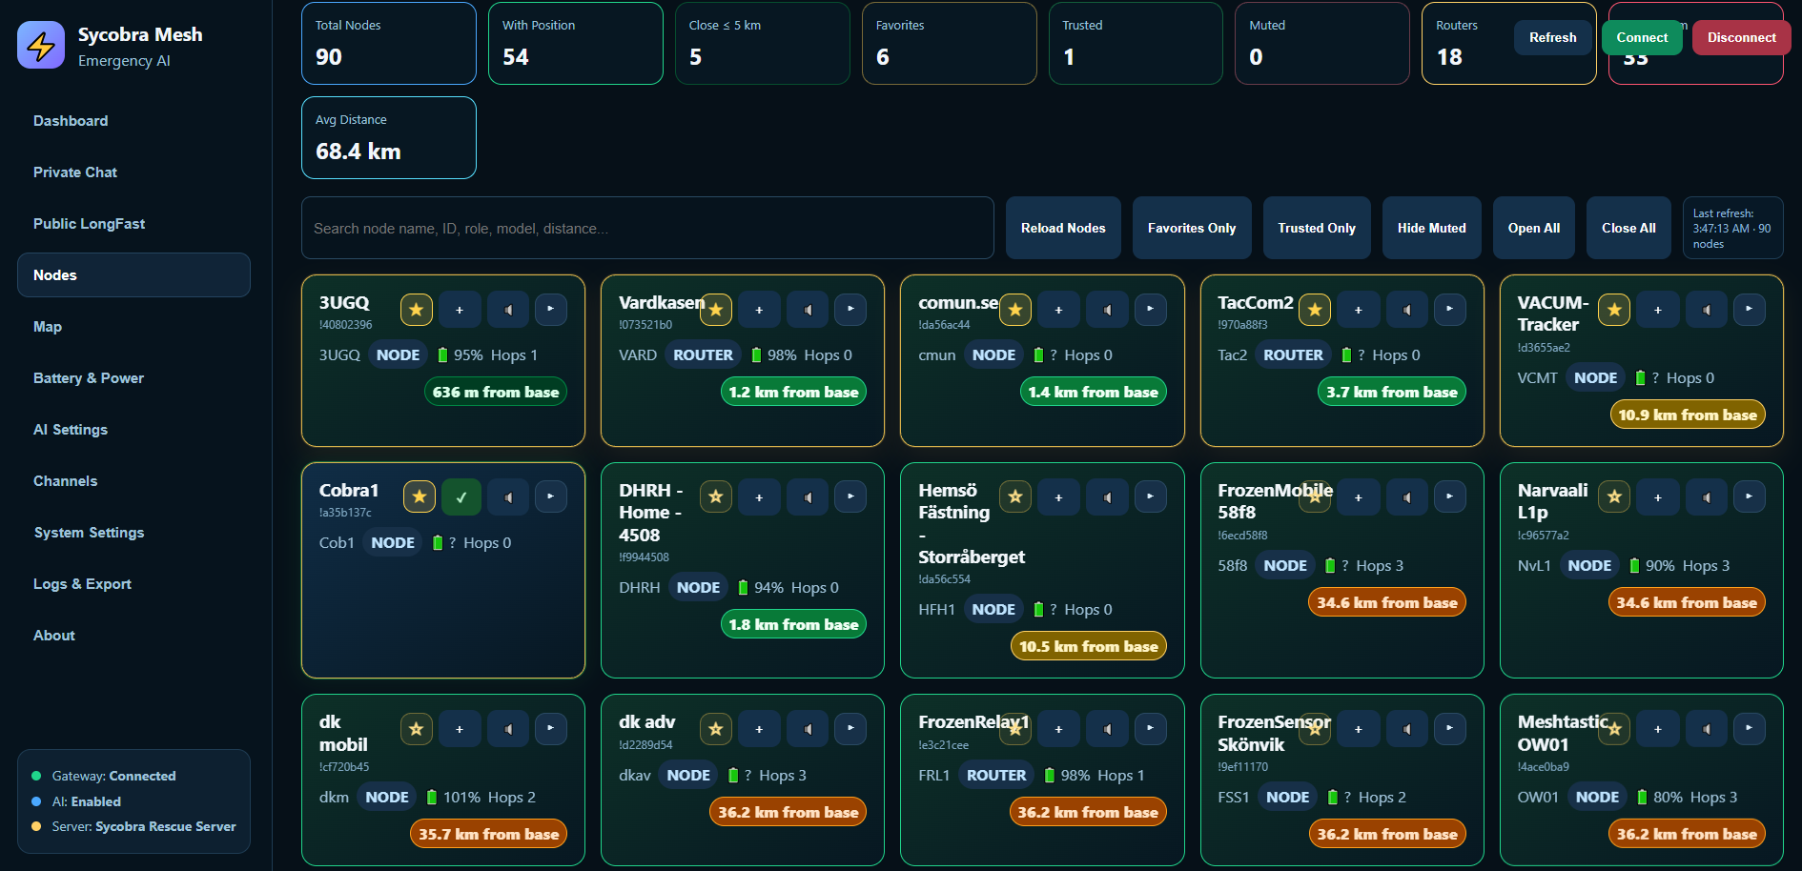This screenshot has height=871, width=1802.
Task: Favorite the Hemsö Fästning node with star
Action: pos(1015,496)
